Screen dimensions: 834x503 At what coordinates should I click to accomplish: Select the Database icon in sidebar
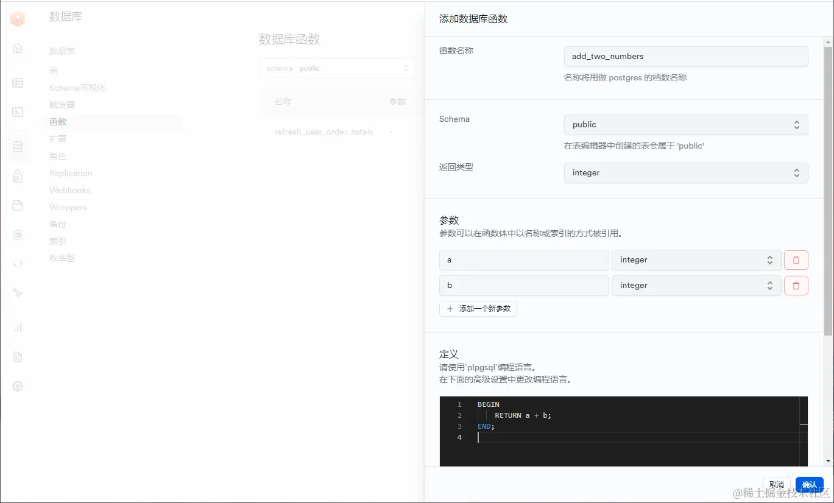[x=18, y=147]
